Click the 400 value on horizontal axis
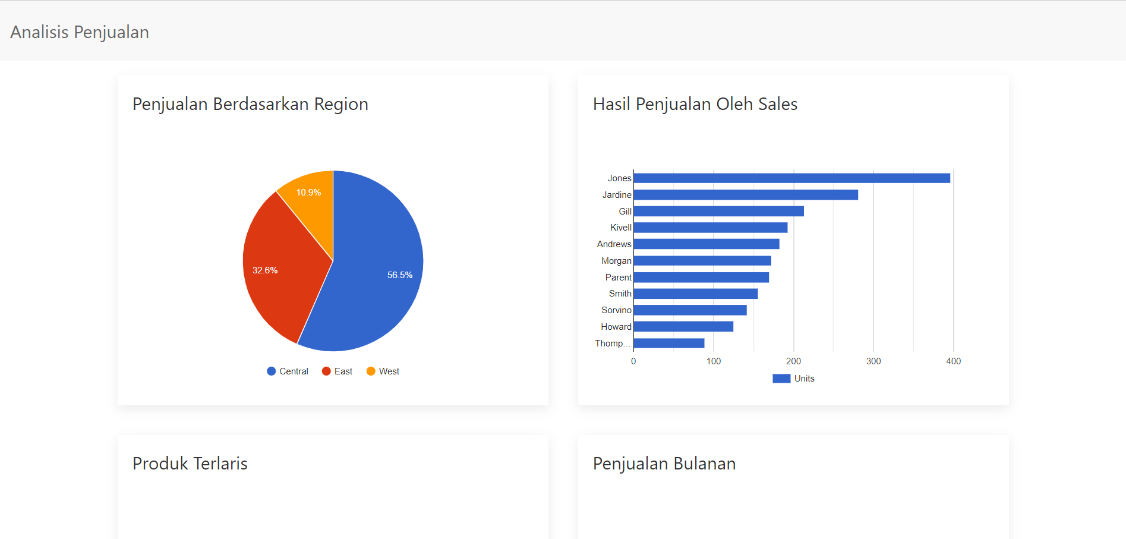 click(954, 361)
